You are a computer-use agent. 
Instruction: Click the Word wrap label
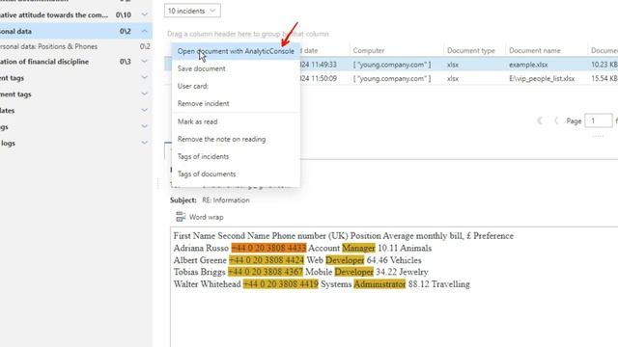(x=206, y=217)
